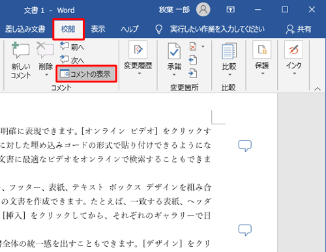Expand the インク dropdown arrow
The width and height of the screenshot is (326, 252).
click(x=295, y=74)
